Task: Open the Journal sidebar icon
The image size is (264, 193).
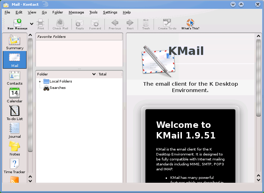Action: click(x=15, y=131)
